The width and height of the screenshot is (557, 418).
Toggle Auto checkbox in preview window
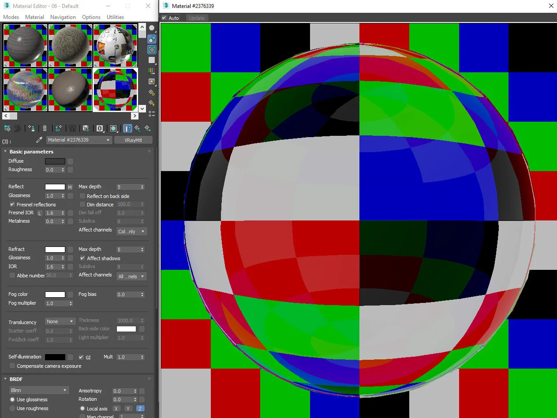(164, 18)
